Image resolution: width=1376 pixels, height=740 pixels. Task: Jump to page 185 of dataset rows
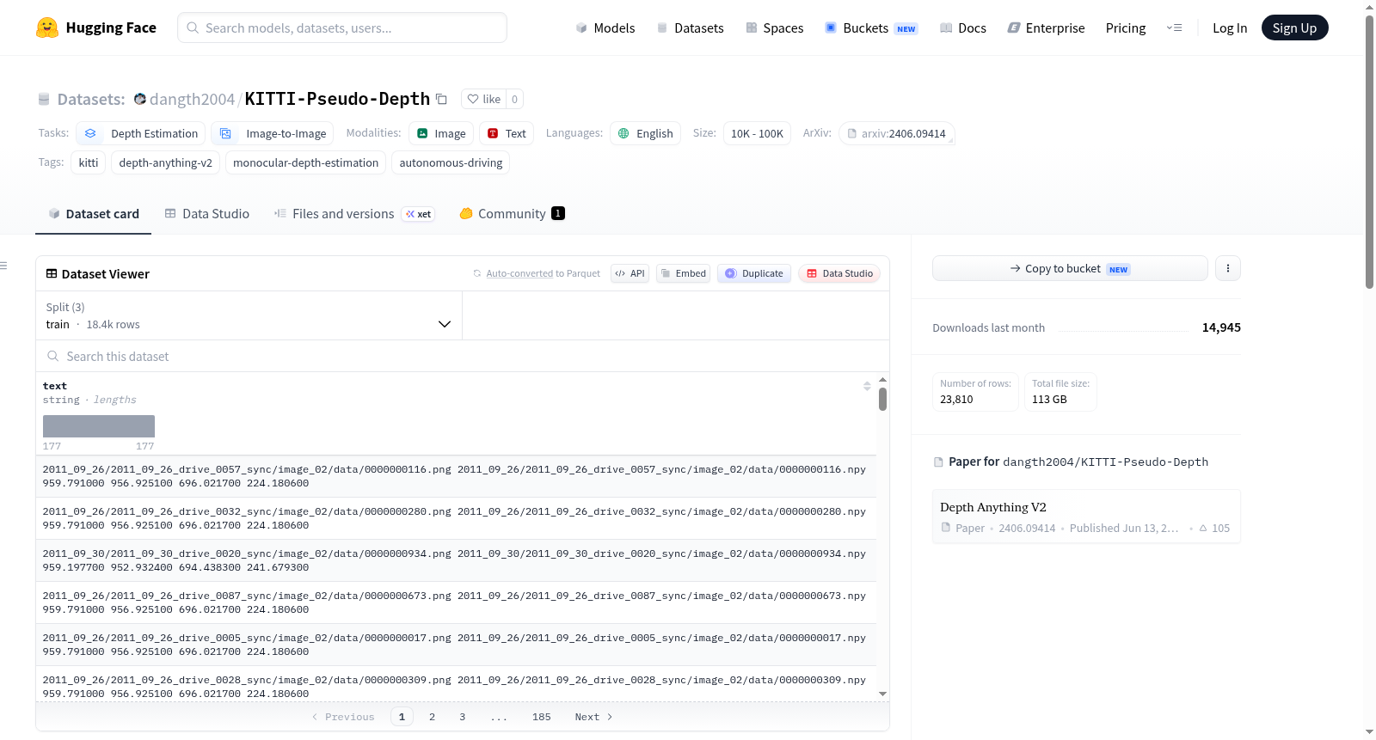[x=541, y=717]
